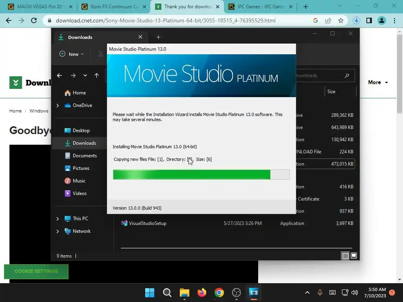The image size is (403, 302).
Task: Toggle Chrome side panel
Action: 369,20
